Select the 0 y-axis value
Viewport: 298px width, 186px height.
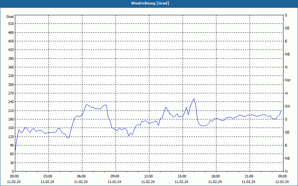click(13, 171)
